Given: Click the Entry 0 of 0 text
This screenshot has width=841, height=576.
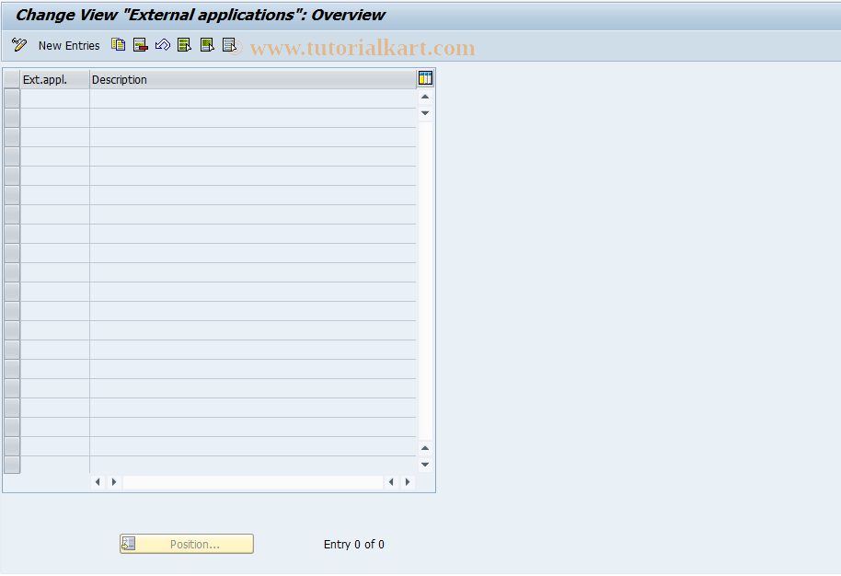Looking at the screenshot, I should pyautogui.click(x=354, y=545).
